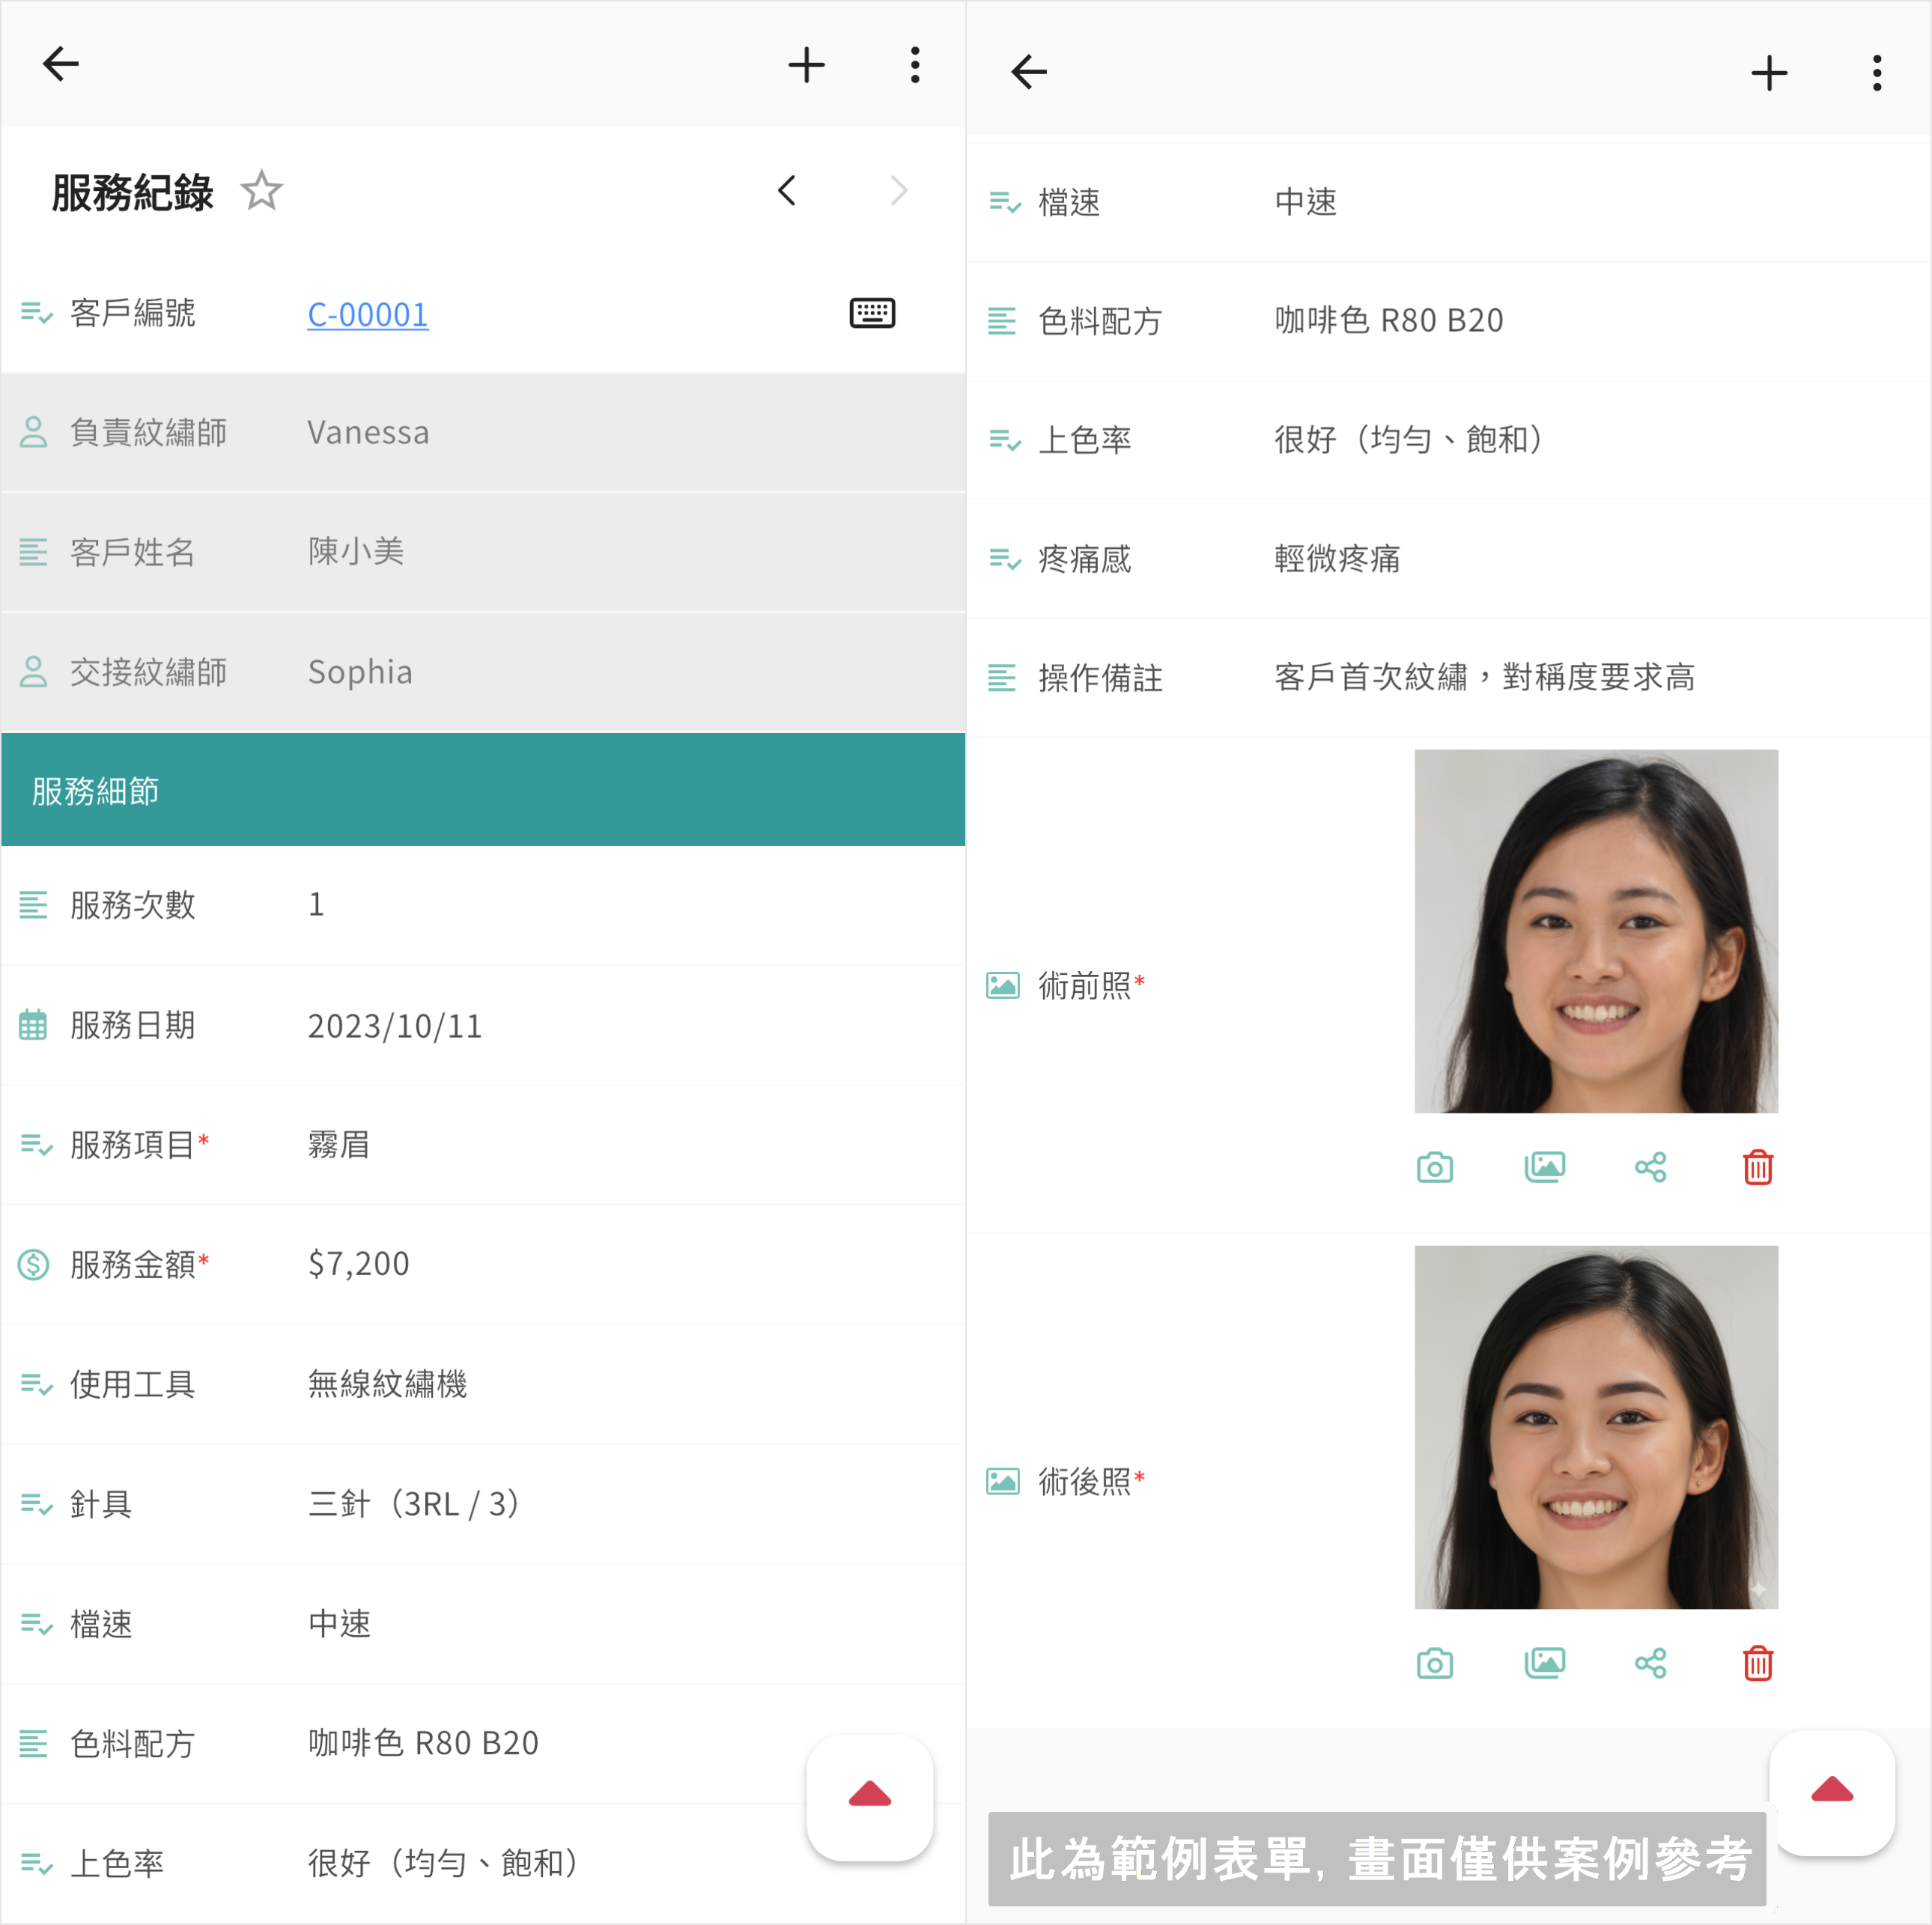Take a new 術前照 with the camera icon
The width and height of the screenshot is (1932, 1925).
[1434, 1167]
